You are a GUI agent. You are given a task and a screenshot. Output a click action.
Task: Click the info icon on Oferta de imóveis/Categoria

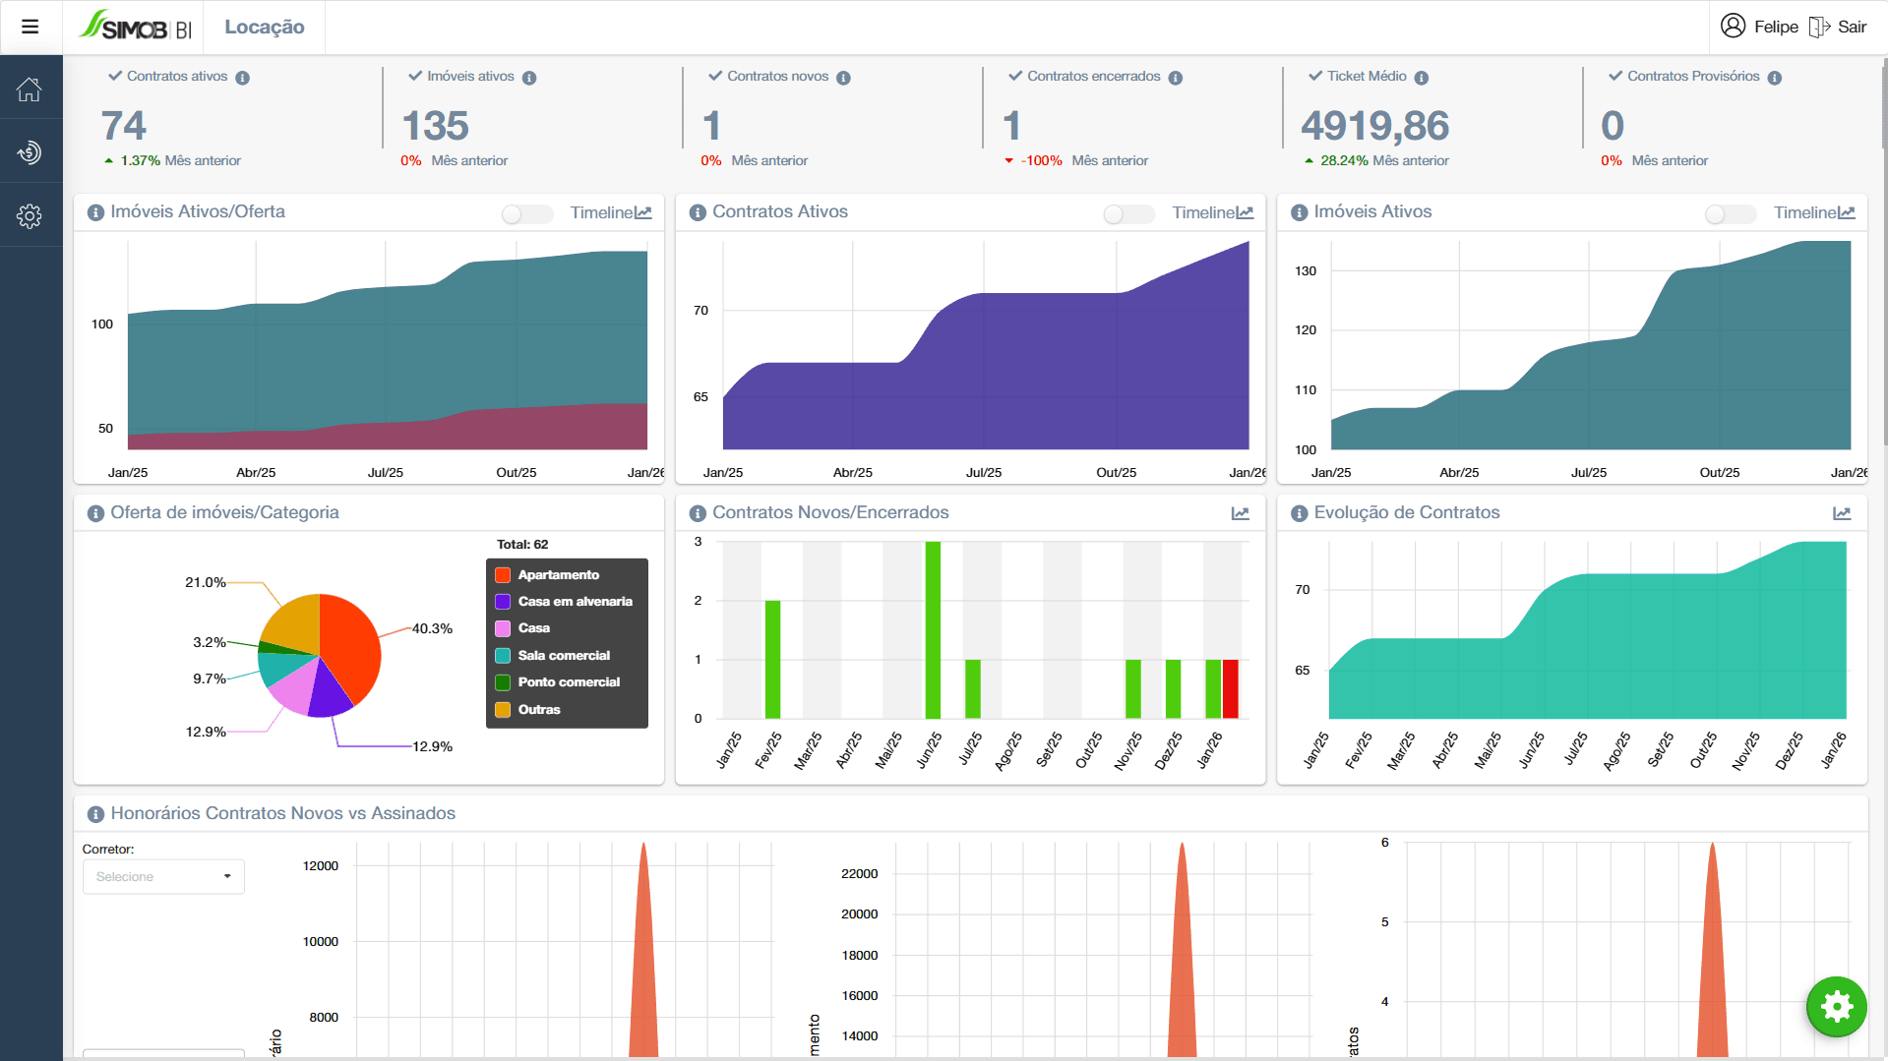coord(95,512)
